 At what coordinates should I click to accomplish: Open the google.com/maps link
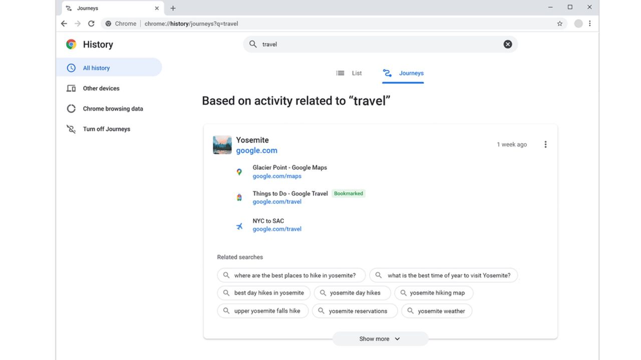(277, 176)
